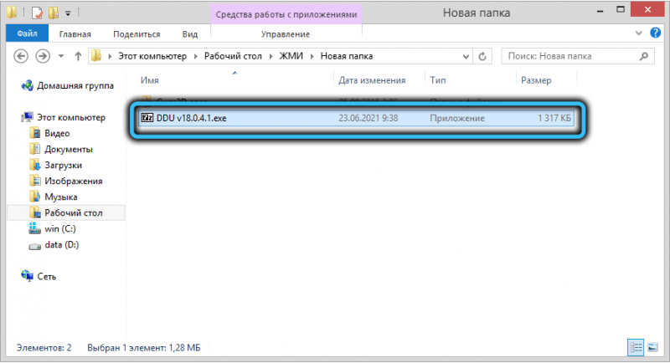The width and height of the screenshot is (670, 363).
Task: Open the Вид ribbon tab
Action: point(190,34)
